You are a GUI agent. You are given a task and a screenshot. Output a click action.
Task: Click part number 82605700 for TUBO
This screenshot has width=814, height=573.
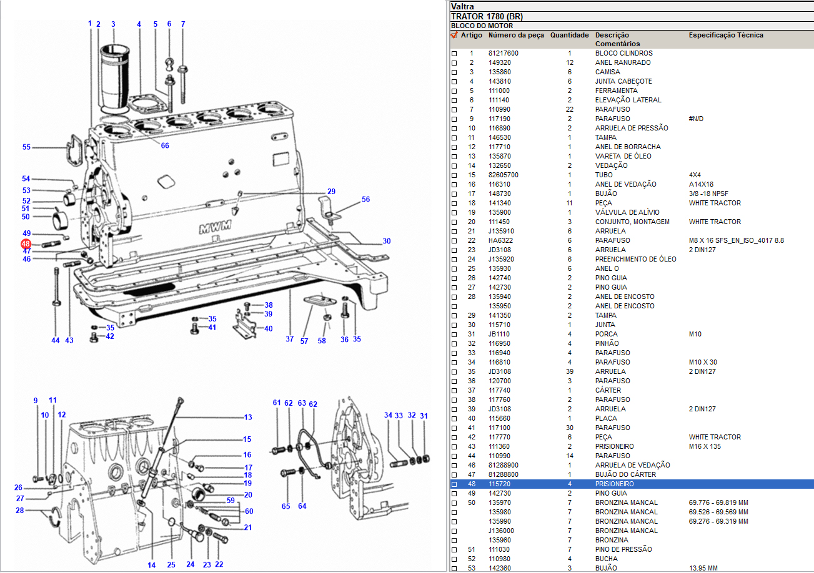click(503, 175)
